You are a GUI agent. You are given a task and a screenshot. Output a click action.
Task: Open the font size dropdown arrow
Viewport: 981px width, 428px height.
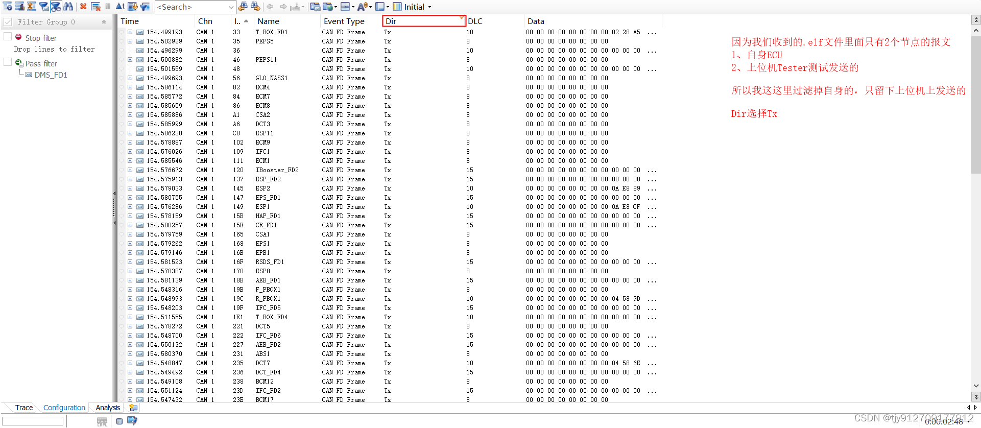pos(370,7)
